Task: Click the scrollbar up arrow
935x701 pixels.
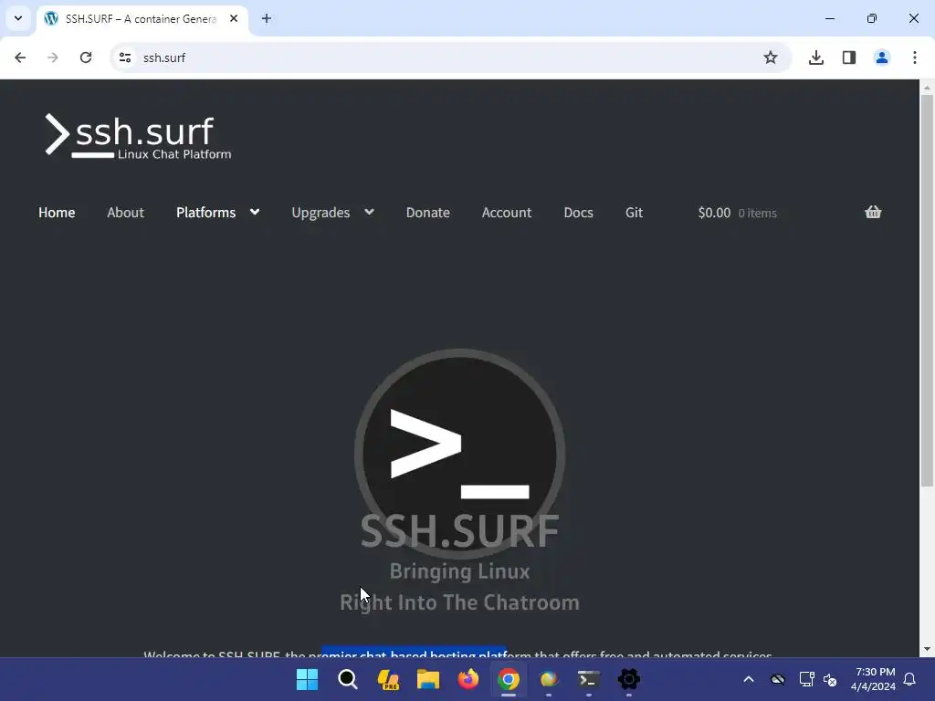Action: [927, 88]
